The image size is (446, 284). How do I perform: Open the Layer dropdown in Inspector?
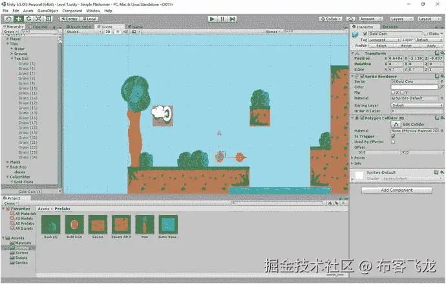(429, 40)
